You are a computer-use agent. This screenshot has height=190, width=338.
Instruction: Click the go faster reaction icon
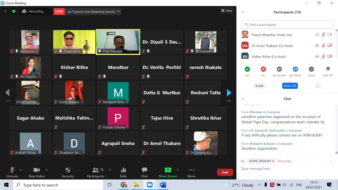295,69
